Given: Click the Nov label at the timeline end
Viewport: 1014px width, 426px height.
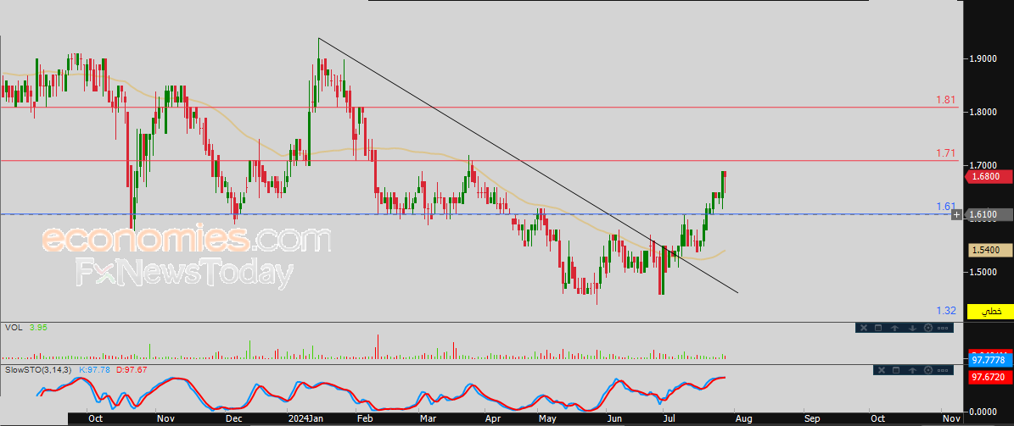Looking at the screenshot, I should (x=950, y=418).
